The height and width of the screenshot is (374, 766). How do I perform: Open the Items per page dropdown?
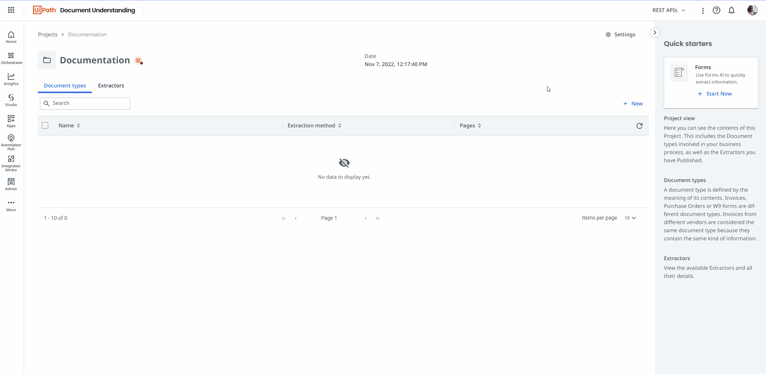tap(630, 218)
